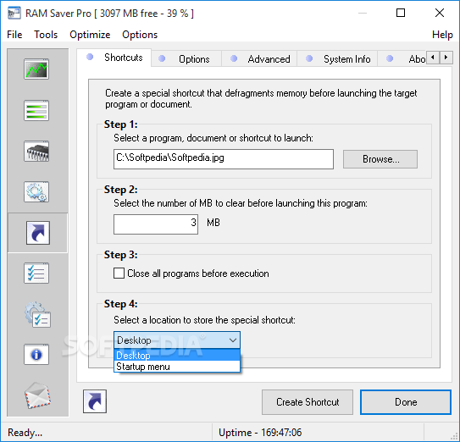Switch to the partially visible About tab

coord(402,59)
